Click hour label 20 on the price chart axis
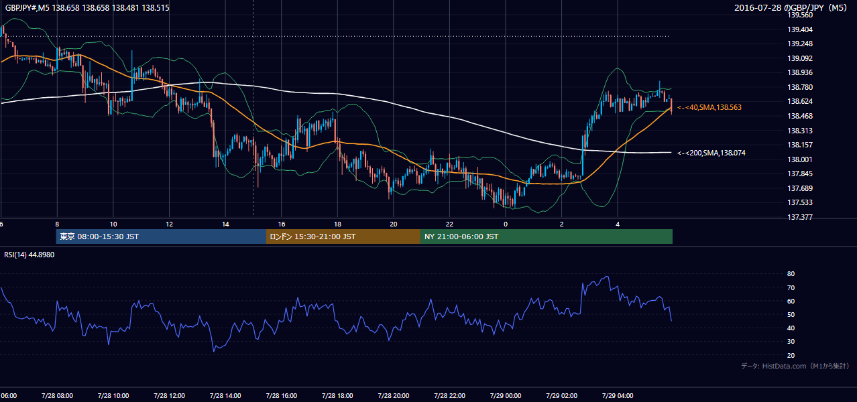Viewport: 857px width, 402px height. [394, 224]
